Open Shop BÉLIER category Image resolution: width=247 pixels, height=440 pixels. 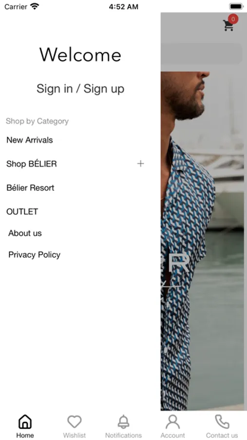(x=32, y=164)
